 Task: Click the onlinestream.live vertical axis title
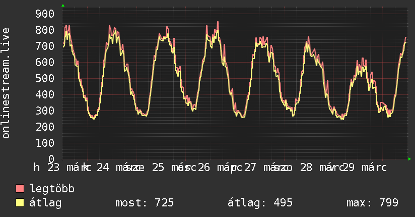[6, 83]
